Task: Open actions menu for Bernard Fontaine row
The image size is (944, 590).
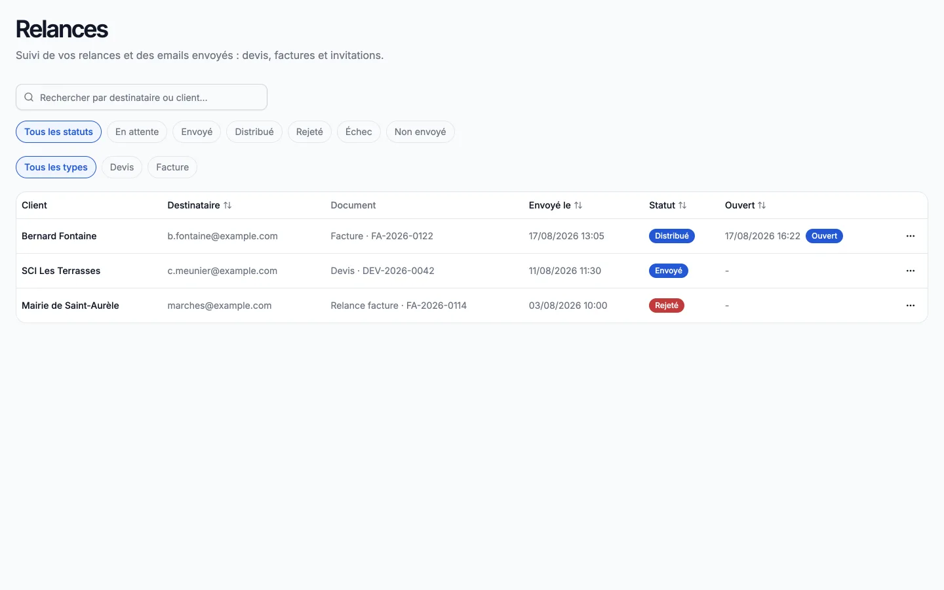Action: [x=910, y=236]
